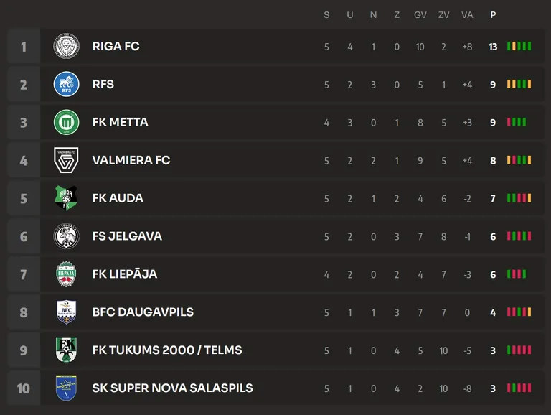Click FK Metta points value 9

[x=493, y=122]
